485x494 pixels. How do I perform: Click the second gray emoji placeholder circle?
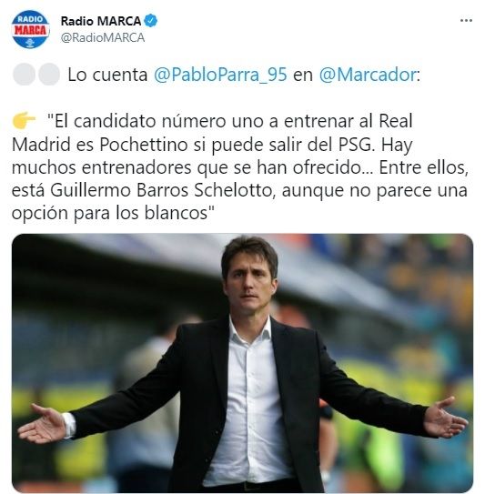click(49, 75)
